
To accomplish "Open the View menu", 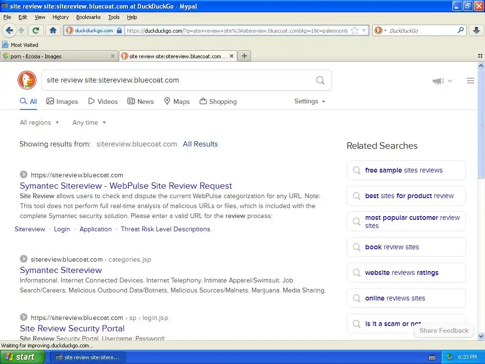I will click(40, 17).
